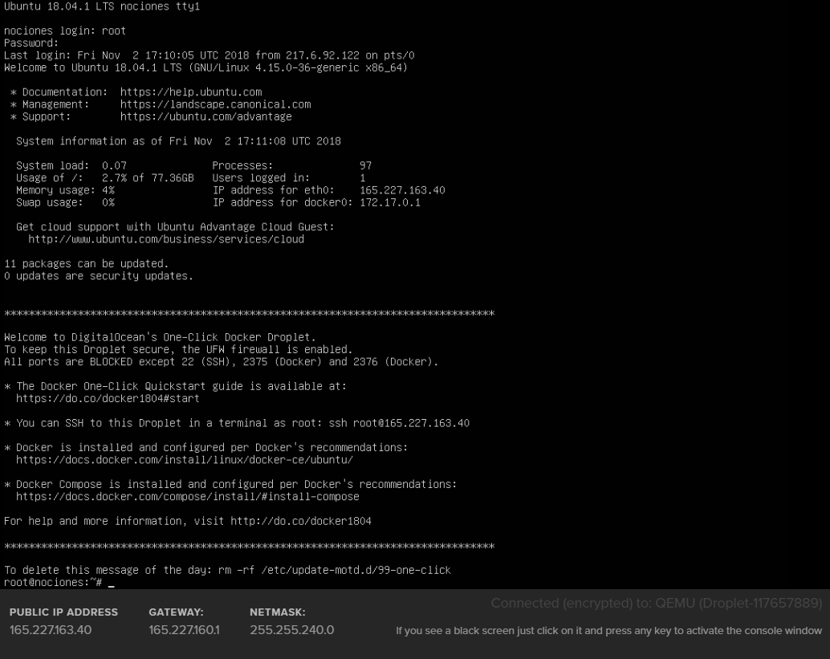
Task: Click the "NETMASK:" label
Action: (278, 612)
